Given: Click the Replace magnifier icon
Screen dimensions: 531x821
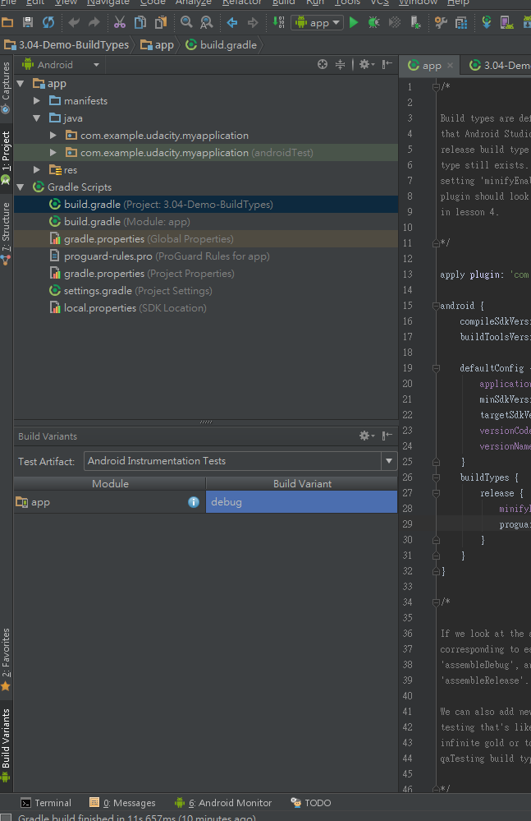Looking at the screenshot, I should (207, 22).
